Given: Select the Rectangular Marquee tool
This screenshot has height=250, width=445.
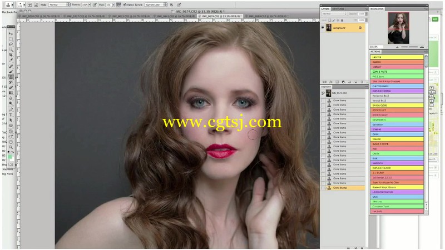Looking at the screenshot, I should (11, 39).
